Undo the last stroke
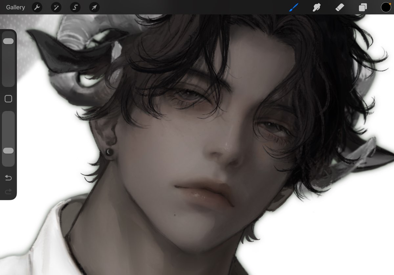394x275 pixels. point(8,178)
